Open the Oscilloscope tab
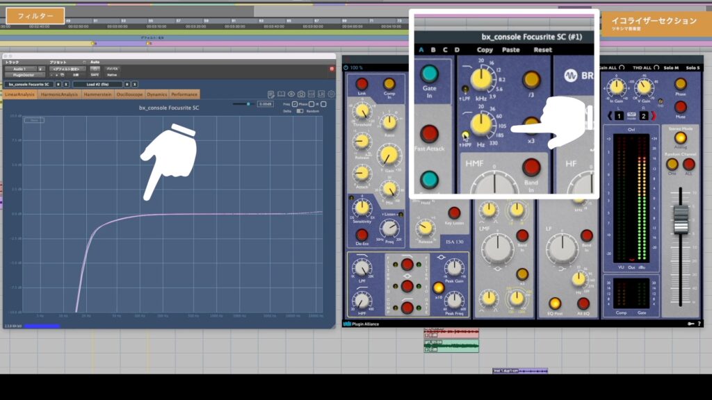The height and width of the screenshot is (400, 712). pos(129,94)
